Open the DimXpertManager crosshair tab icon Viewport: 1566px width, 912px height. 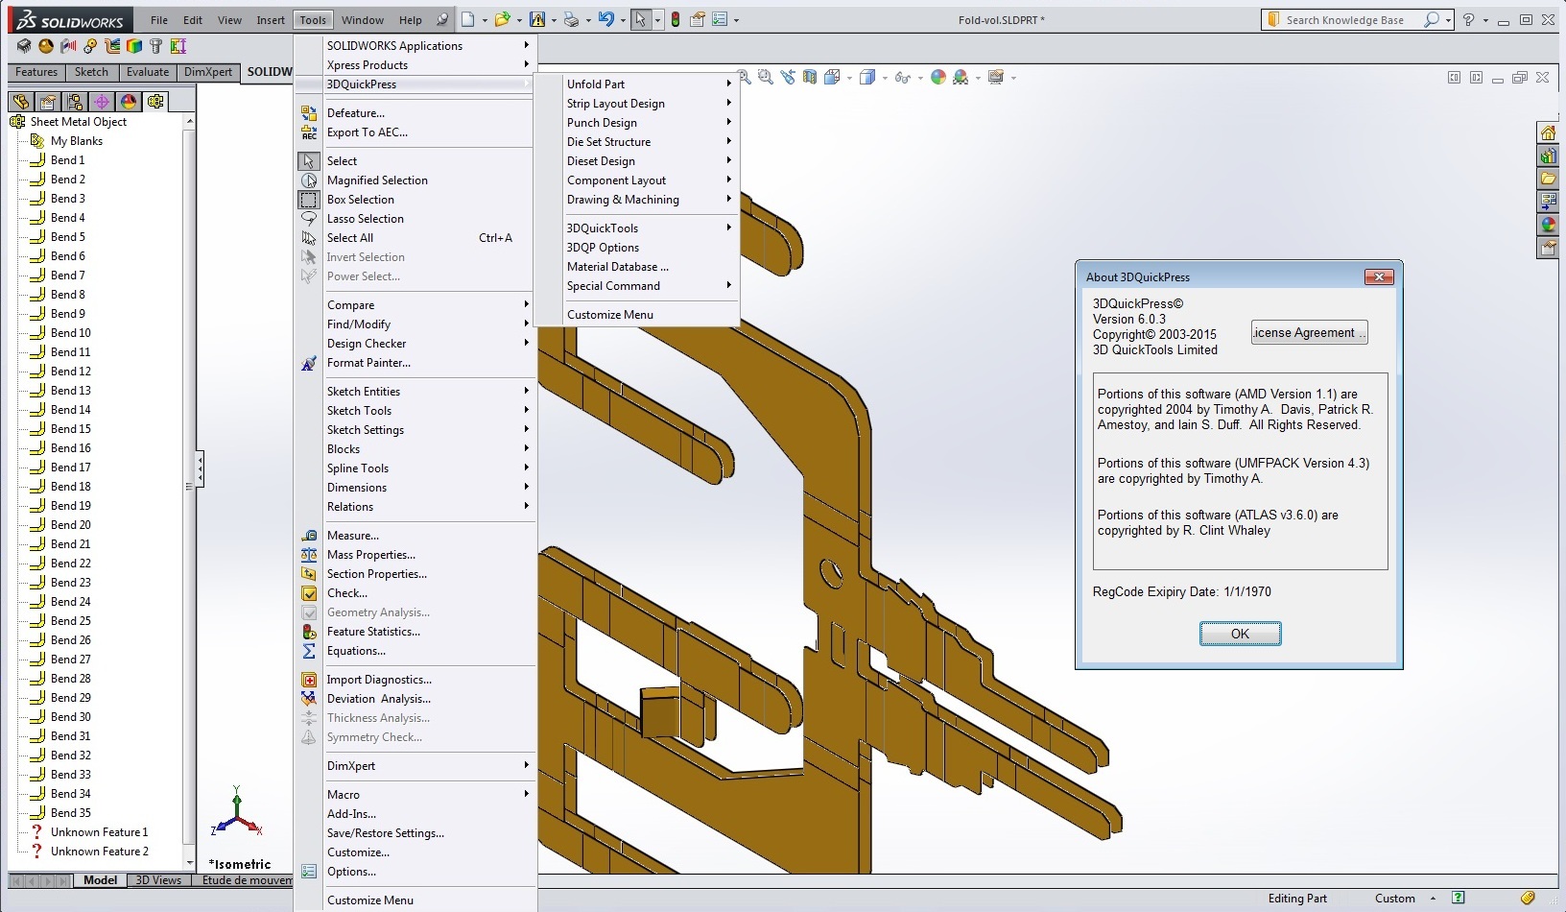(102, 101)
